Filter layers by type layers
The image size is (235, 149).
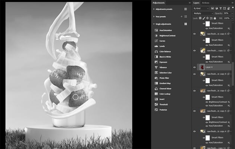click(220, 8)
